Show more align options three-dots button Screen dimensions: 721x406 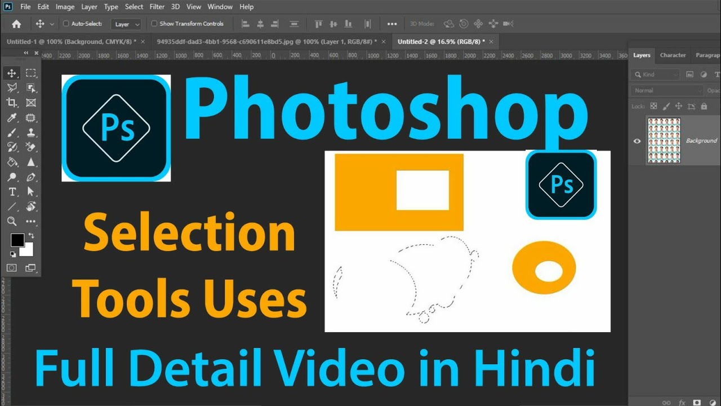click(x=392, y=24)
